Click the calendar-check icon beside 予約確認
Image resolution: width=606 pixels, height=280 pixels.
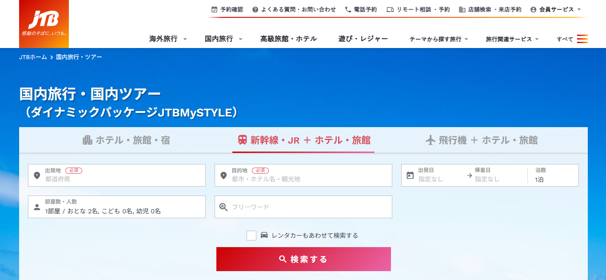214,9
